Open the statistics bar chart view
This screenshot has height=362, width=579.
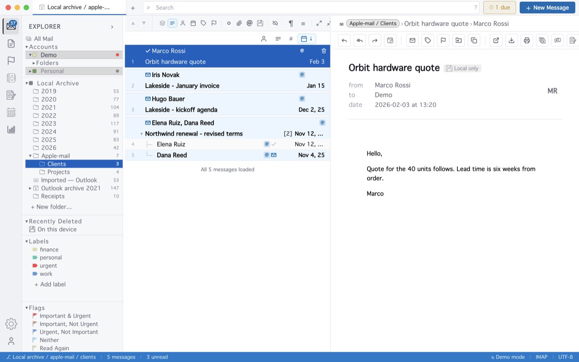pos(11,129)
